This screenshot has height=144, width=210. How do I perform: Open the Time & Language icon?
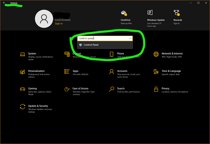156,72
